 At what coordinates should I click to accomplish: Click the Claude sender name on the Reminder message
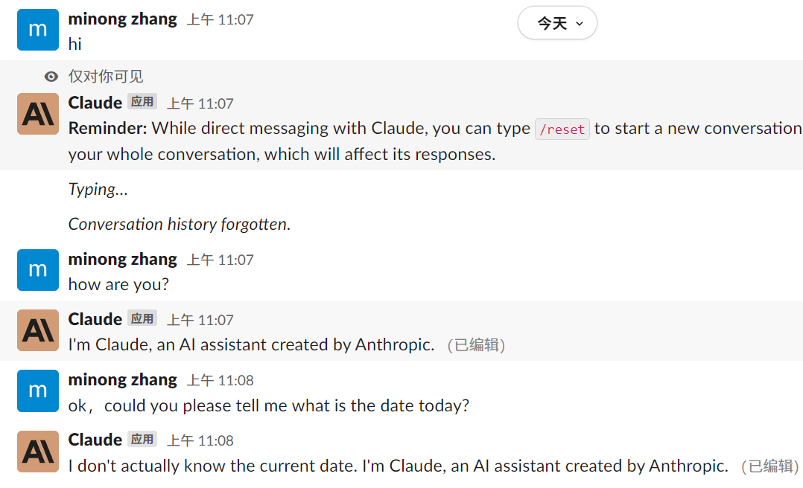pos(95,103)
